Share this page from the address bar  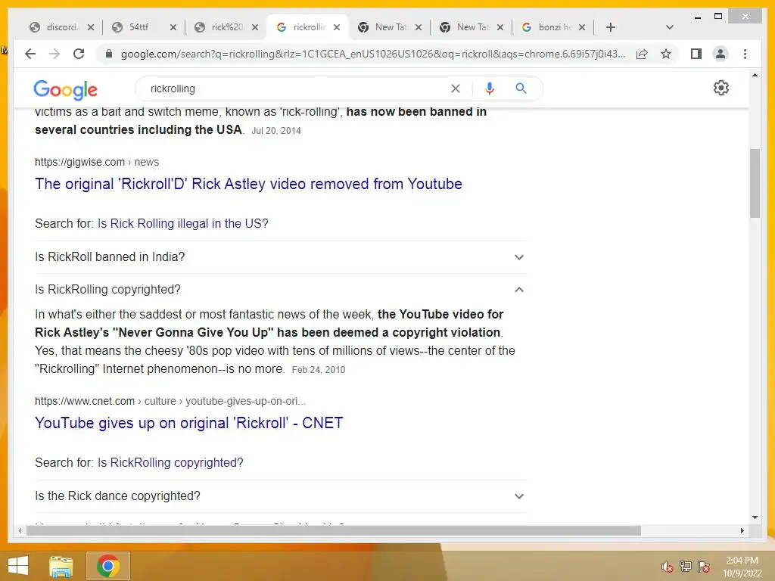642,54
